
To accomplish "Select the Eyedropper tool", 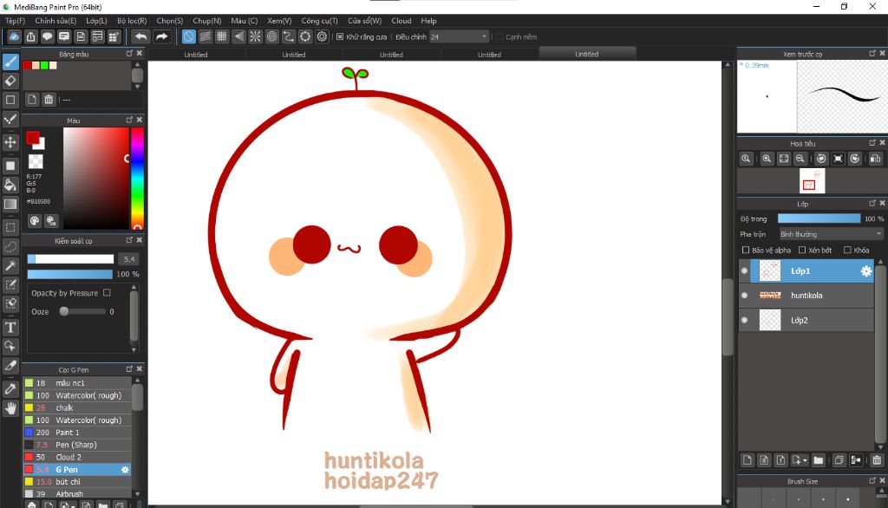I will (x=10, y=389).
